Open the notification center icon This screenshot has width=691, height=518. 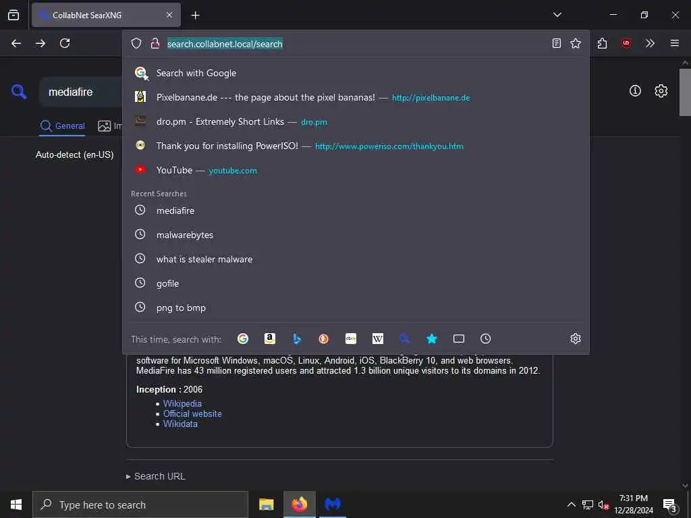(669, 505)
